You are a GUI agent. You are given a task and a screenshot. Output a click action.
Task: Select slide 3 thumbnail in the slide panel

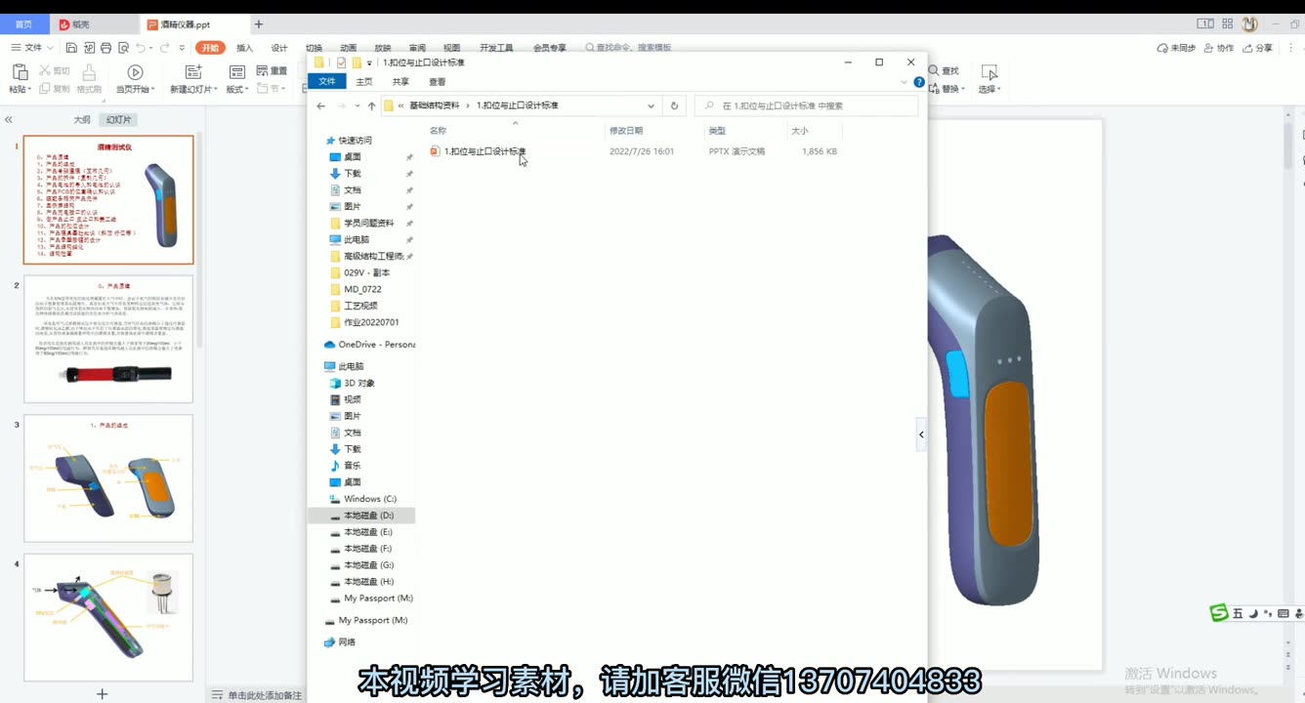point(107,478)
